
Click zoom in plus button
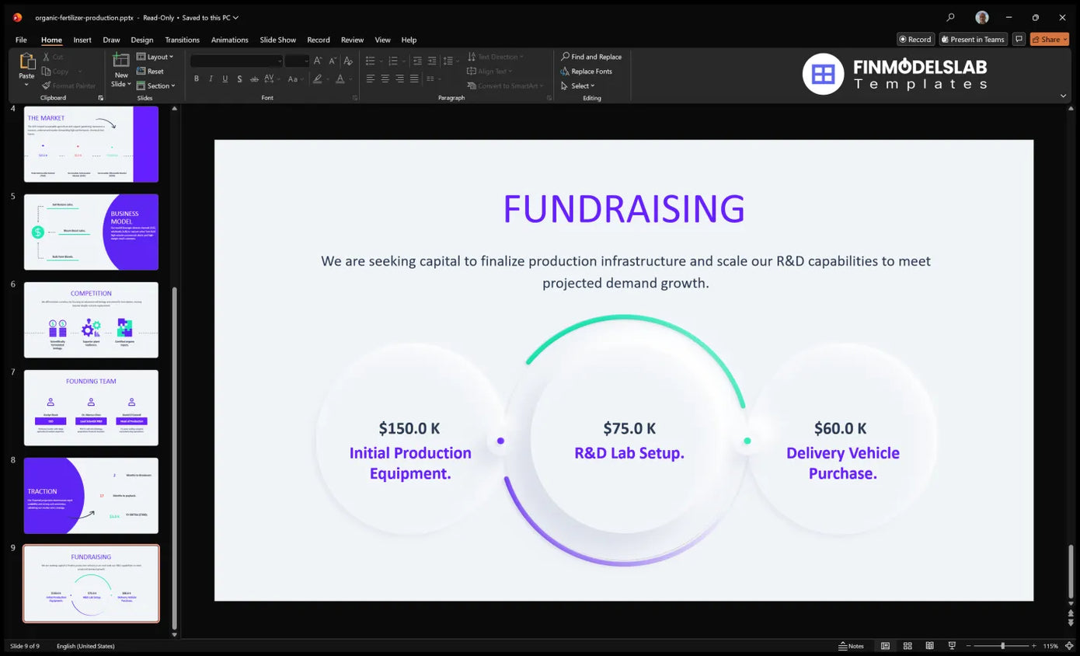(1033, 646)
